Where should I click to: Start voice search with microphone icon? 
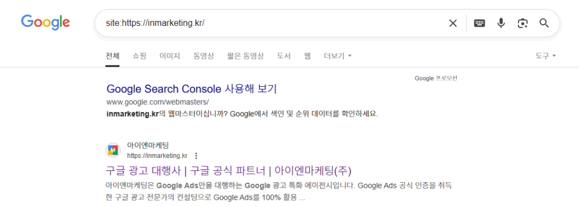click(x=501, y=23)
